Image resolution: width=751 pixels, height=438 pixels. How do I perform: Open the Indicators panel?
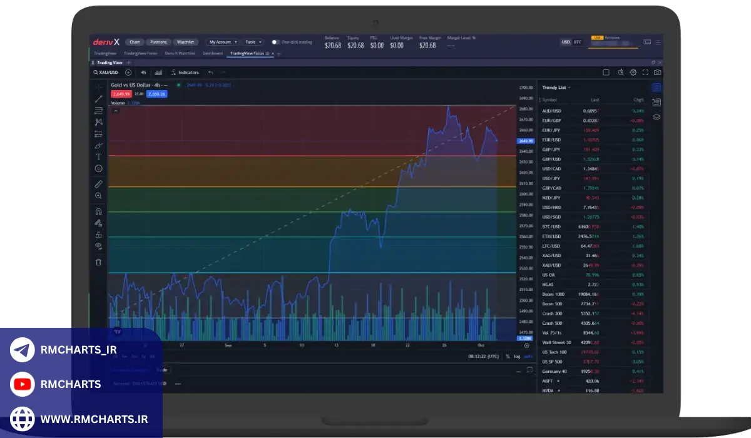coord(185,73)
